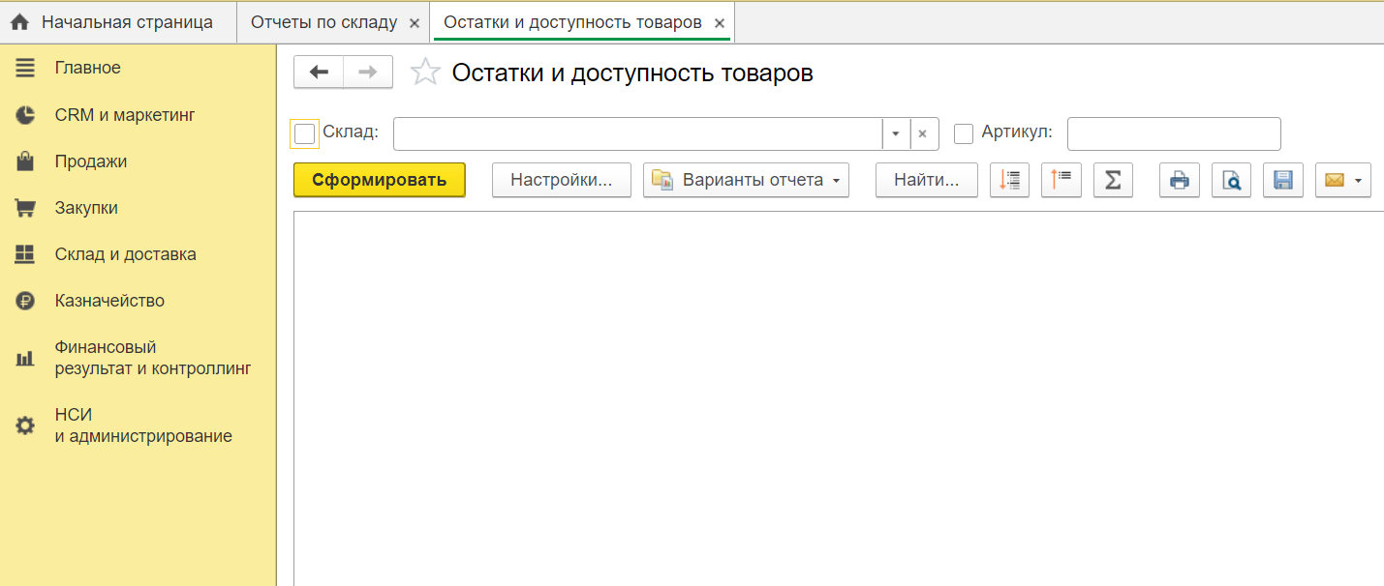Open the Склад field dropdown arrow
Viewport: 1384px width, 586px height.
click(896, 134)
